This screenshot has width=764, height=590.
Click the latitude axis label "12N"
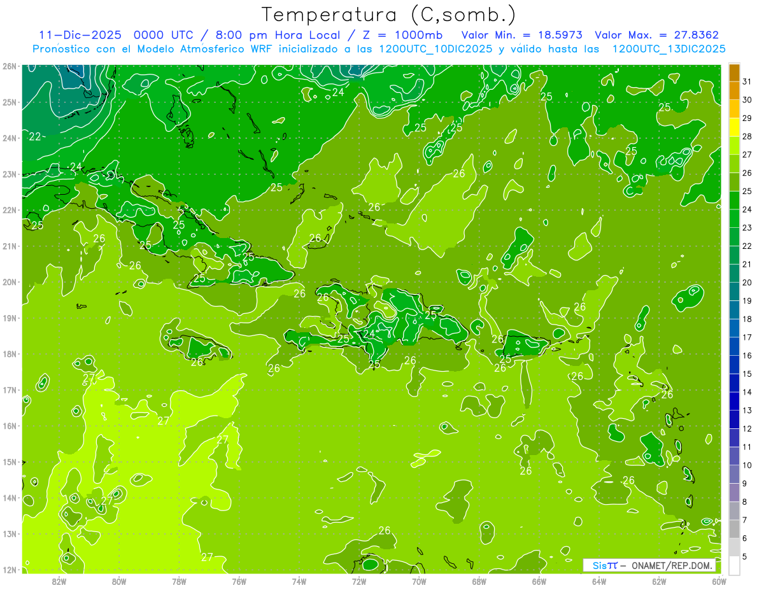point(10,570)
